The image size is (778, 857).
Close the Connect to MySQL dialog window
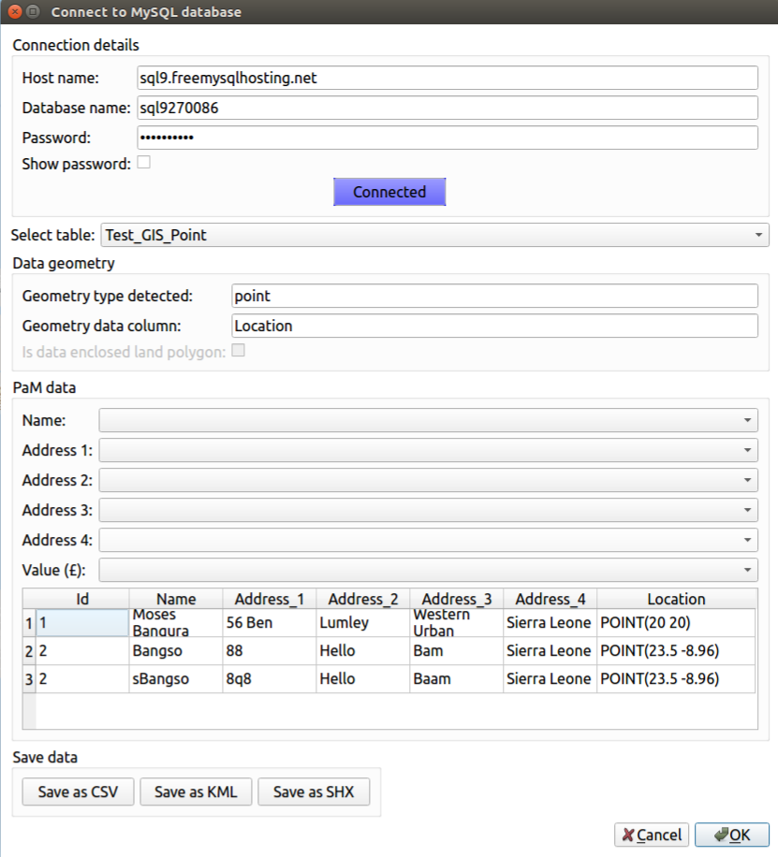tap(15, 11)
